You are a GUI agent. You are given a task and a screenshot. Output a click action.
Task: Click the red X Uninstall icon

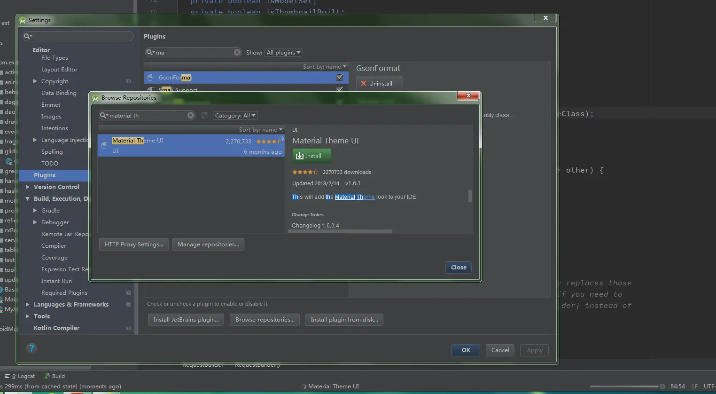pyautogui.click(x=364, y=83)
